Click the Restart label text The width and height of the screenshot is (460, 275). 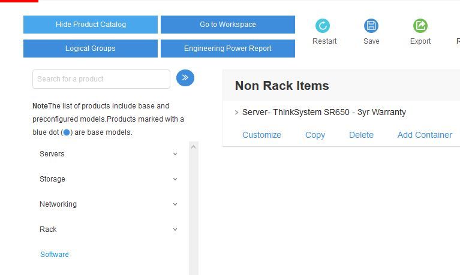click(x=324, y=41)
